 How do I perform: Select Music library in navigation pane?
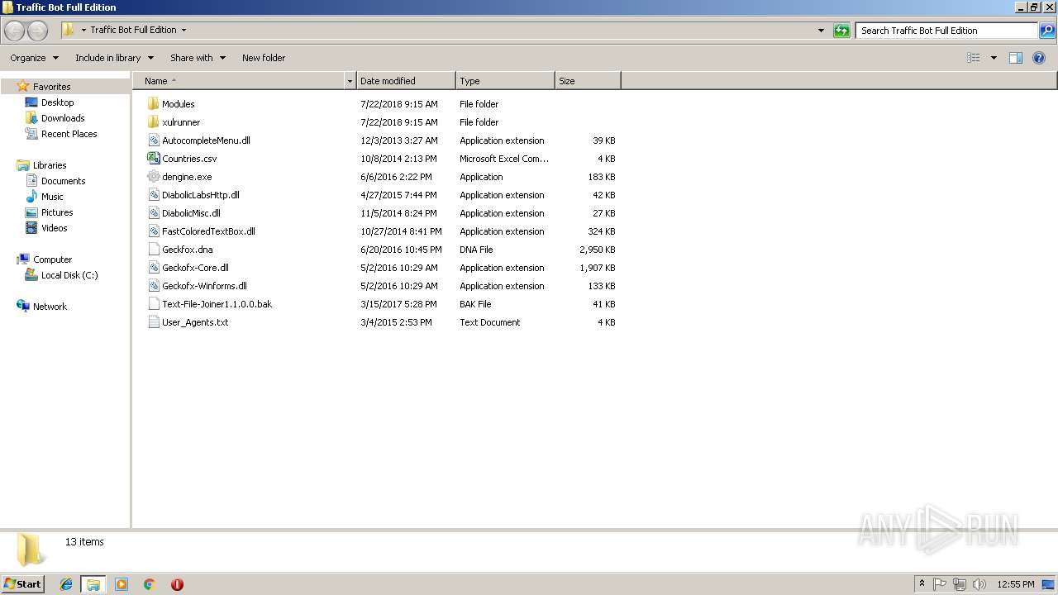(x=52, y=197)
